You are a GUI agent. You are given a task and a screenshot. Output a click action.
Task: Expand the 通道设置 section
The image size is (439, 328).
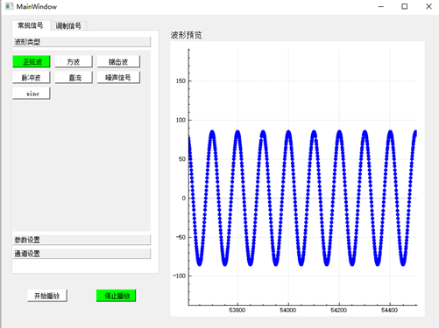coord(81,254)
